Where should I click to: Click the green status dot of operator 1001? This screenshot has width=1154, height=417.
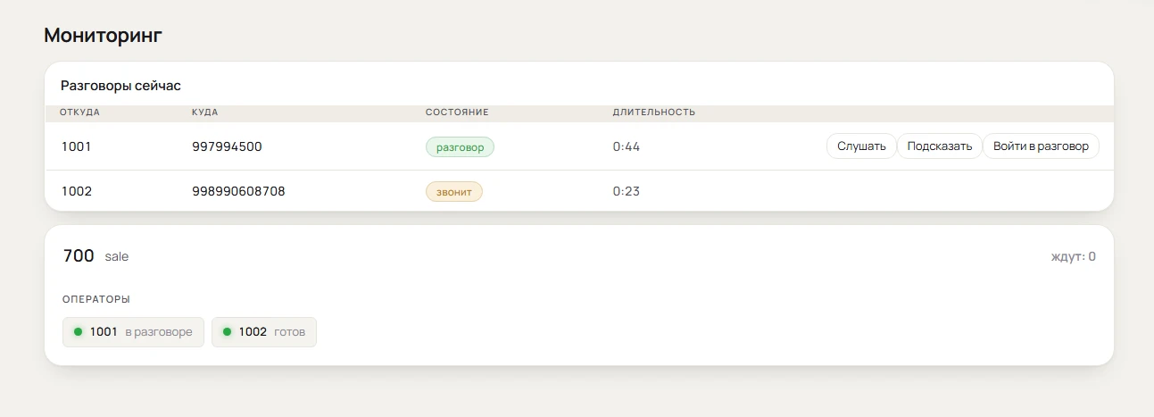(x=78, y=331)
